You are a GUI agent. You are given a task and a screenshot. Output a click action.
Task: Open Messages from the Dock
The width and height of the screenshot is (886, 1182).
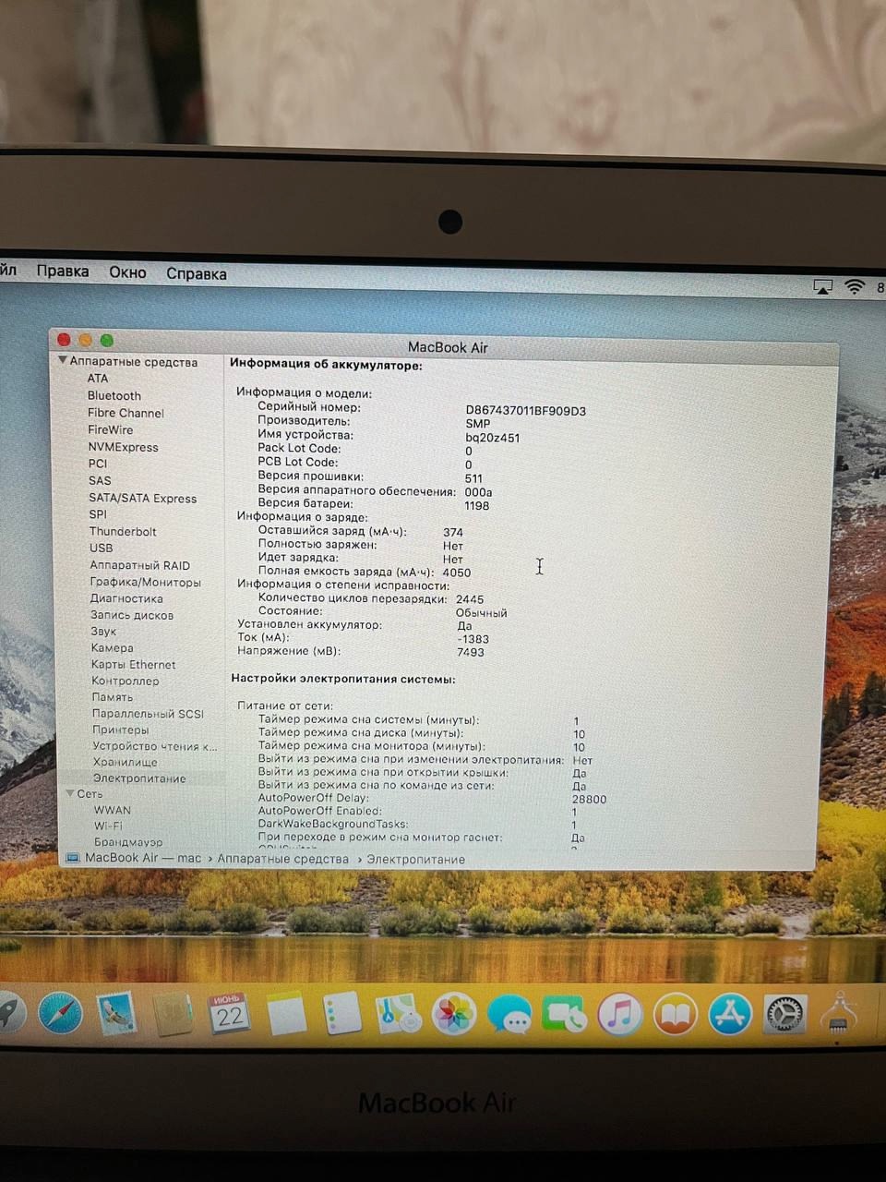(x=509, y=1016)
